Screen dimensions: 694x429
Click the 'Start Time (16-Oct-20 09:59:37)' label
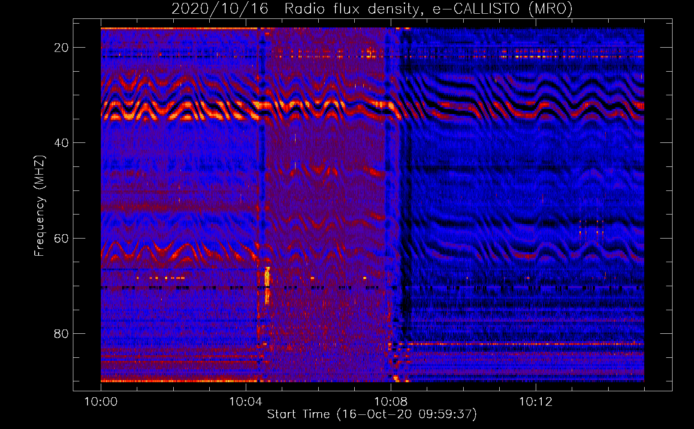[372, 414]
